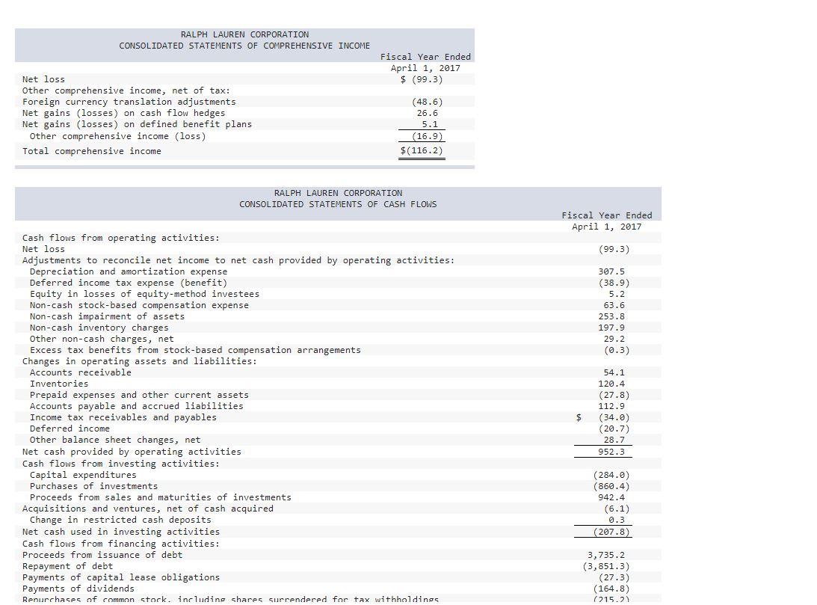
Task: Click 'Accounts payable and accrued liabilities' label
Action: coord(137,406)
